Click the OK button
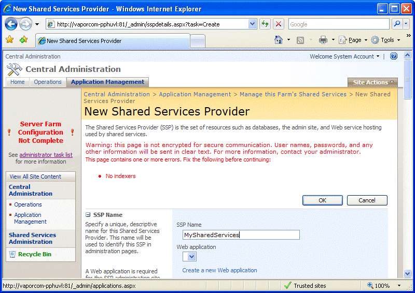 tap(322, 200)
